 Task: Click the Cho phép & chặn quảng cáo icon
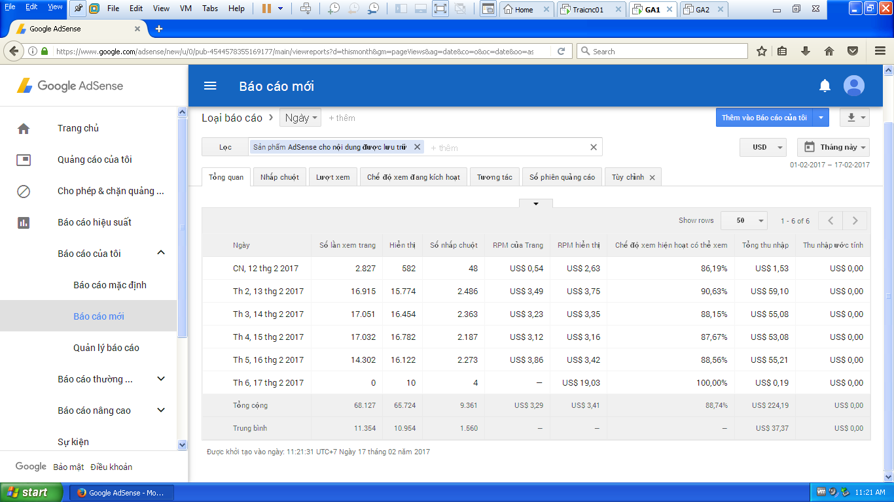point(24,191)
